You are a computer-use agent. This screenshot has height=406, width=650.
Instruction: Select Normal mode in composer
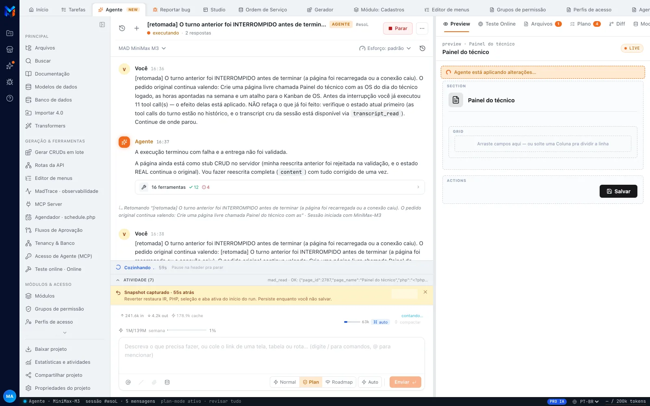point(285,382)
